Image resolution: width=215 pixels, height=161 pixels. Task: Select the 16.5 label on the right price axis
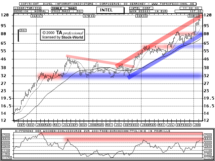[x=209, y=106]
